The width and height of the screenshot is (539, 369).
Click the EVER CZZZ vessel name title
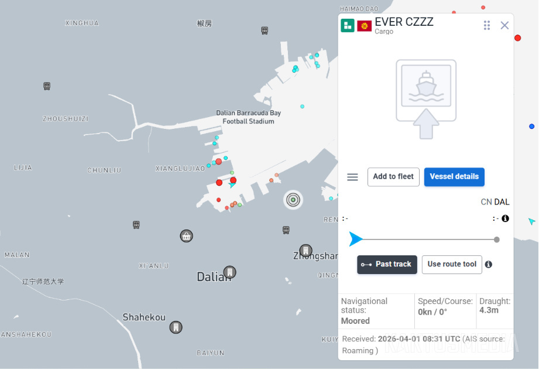click(404, 22)
